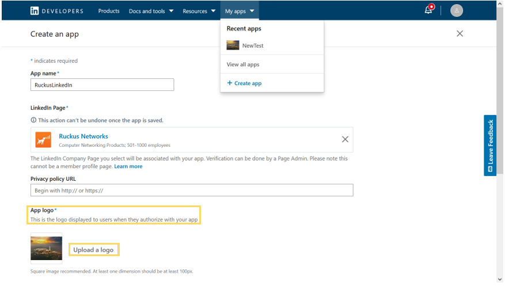
Task: Close the Create an app form
Action: pyautogui.click(x=460, y=34)
